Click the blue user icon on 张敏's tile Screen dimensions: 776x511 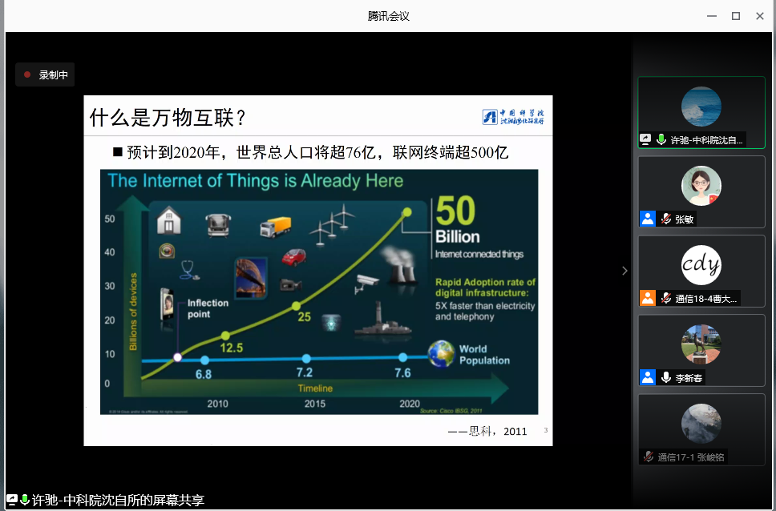click(x=647, y=219)
